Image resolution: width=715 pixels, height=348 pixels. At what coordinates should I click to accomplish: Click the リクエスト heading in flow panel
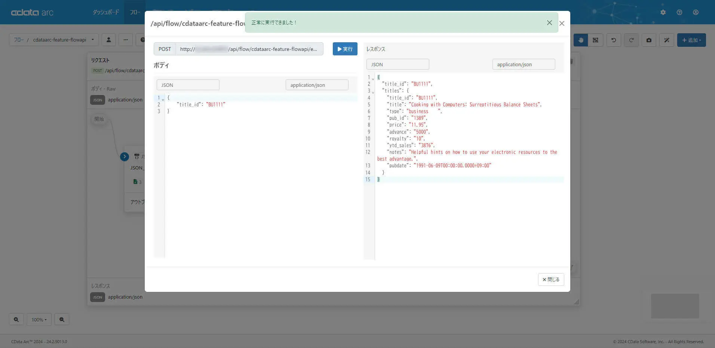click(x=100, y=60)
